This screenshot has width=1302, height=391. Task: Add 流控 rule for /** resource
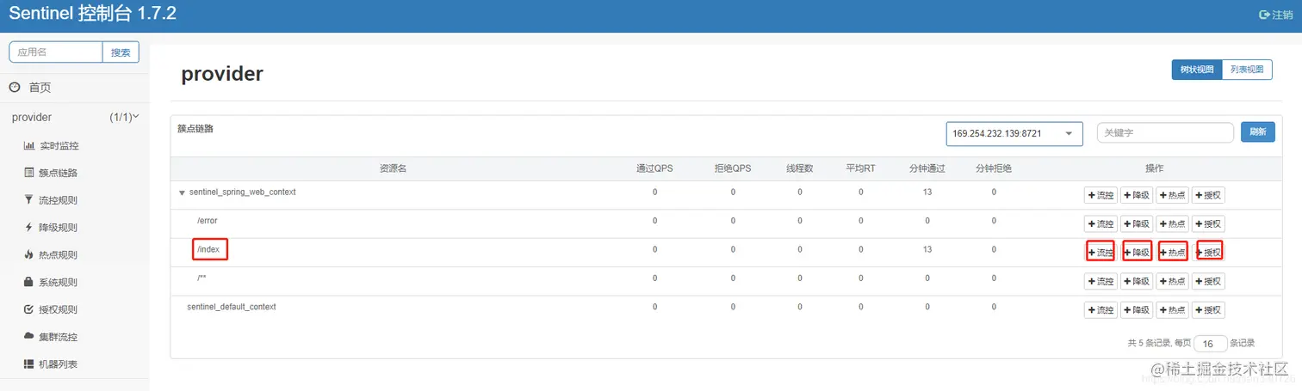point(1100,281)
